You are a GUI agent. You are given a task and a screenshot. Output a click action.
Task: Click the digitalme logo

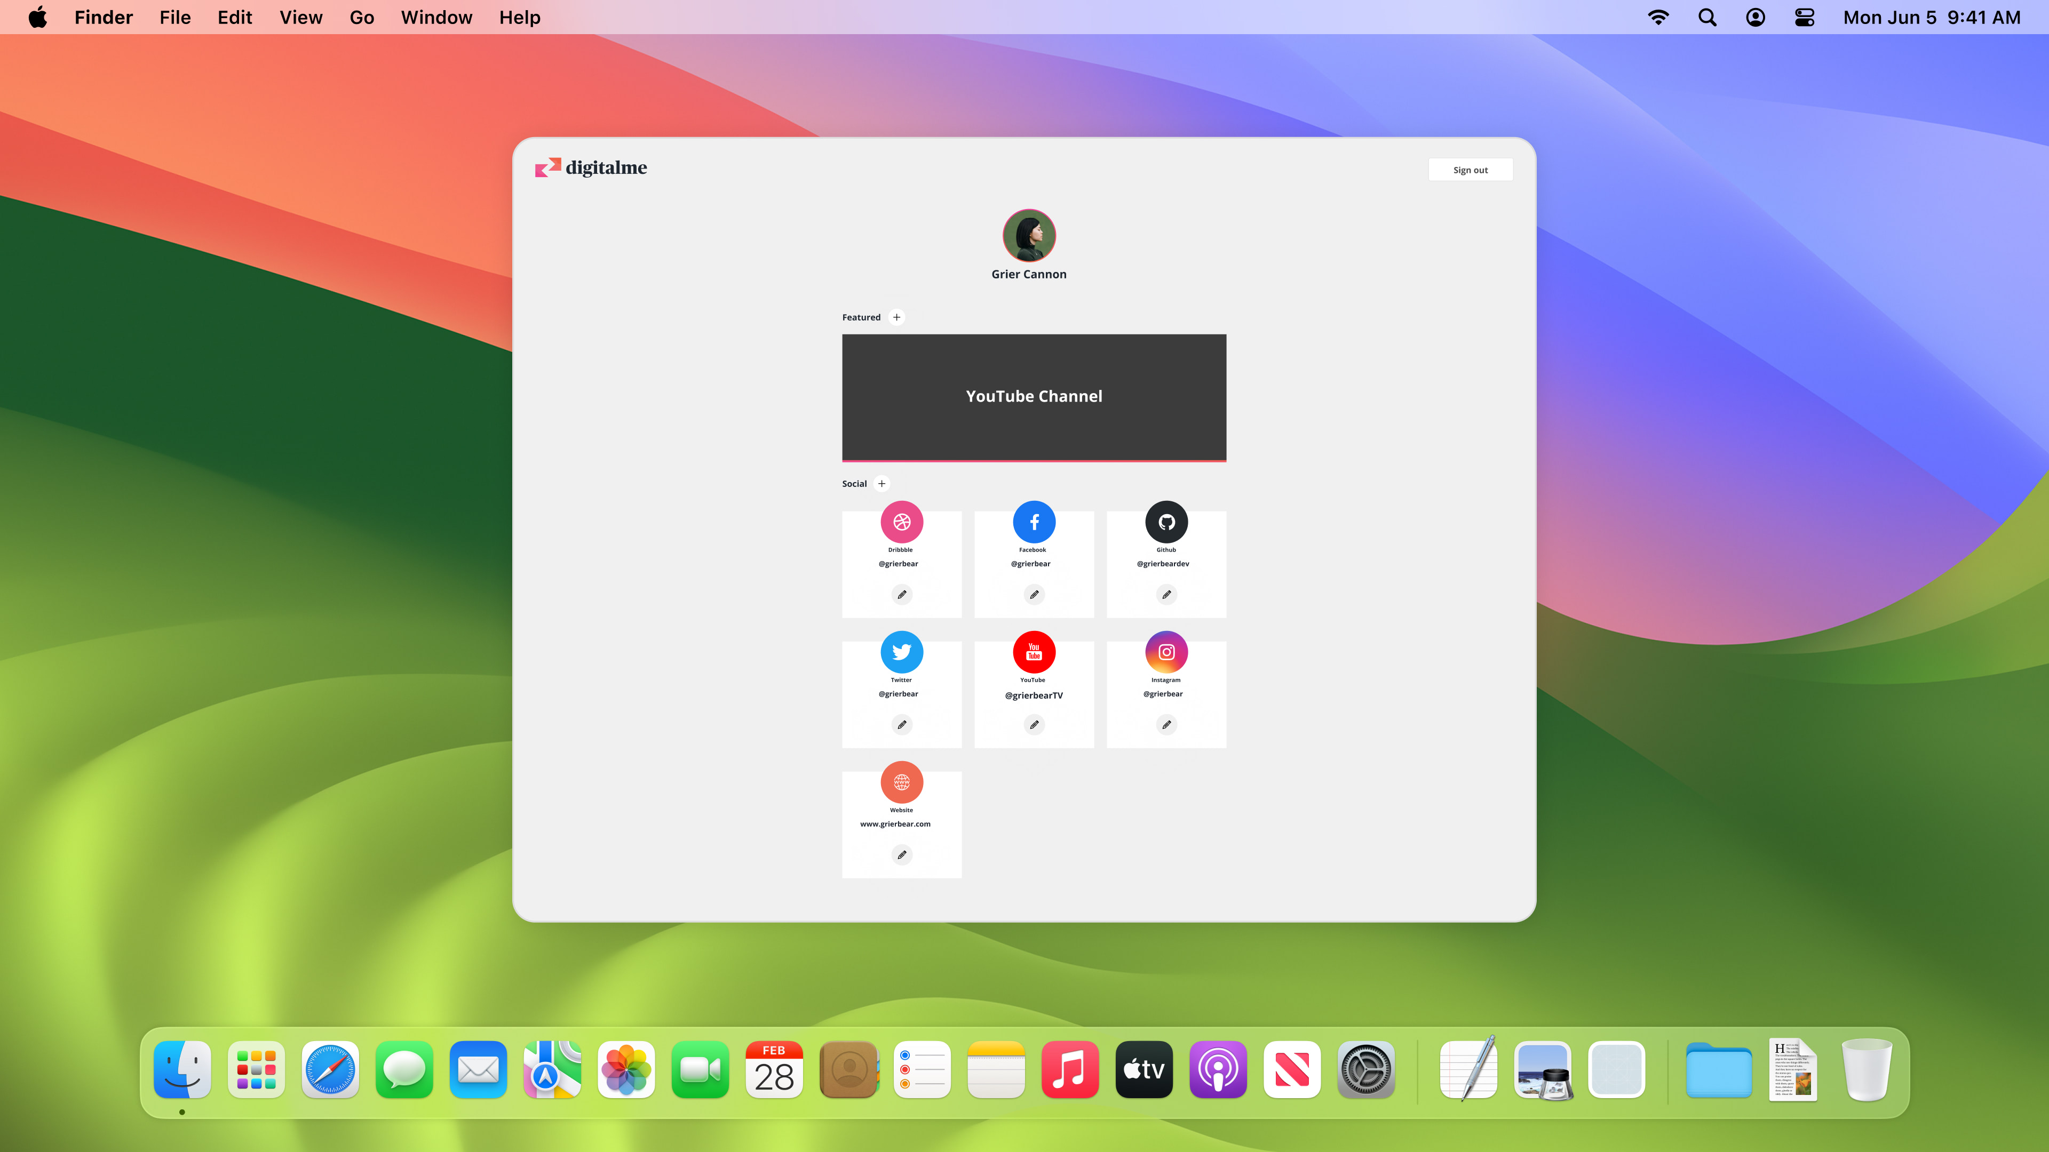click(x=591, y=168)
